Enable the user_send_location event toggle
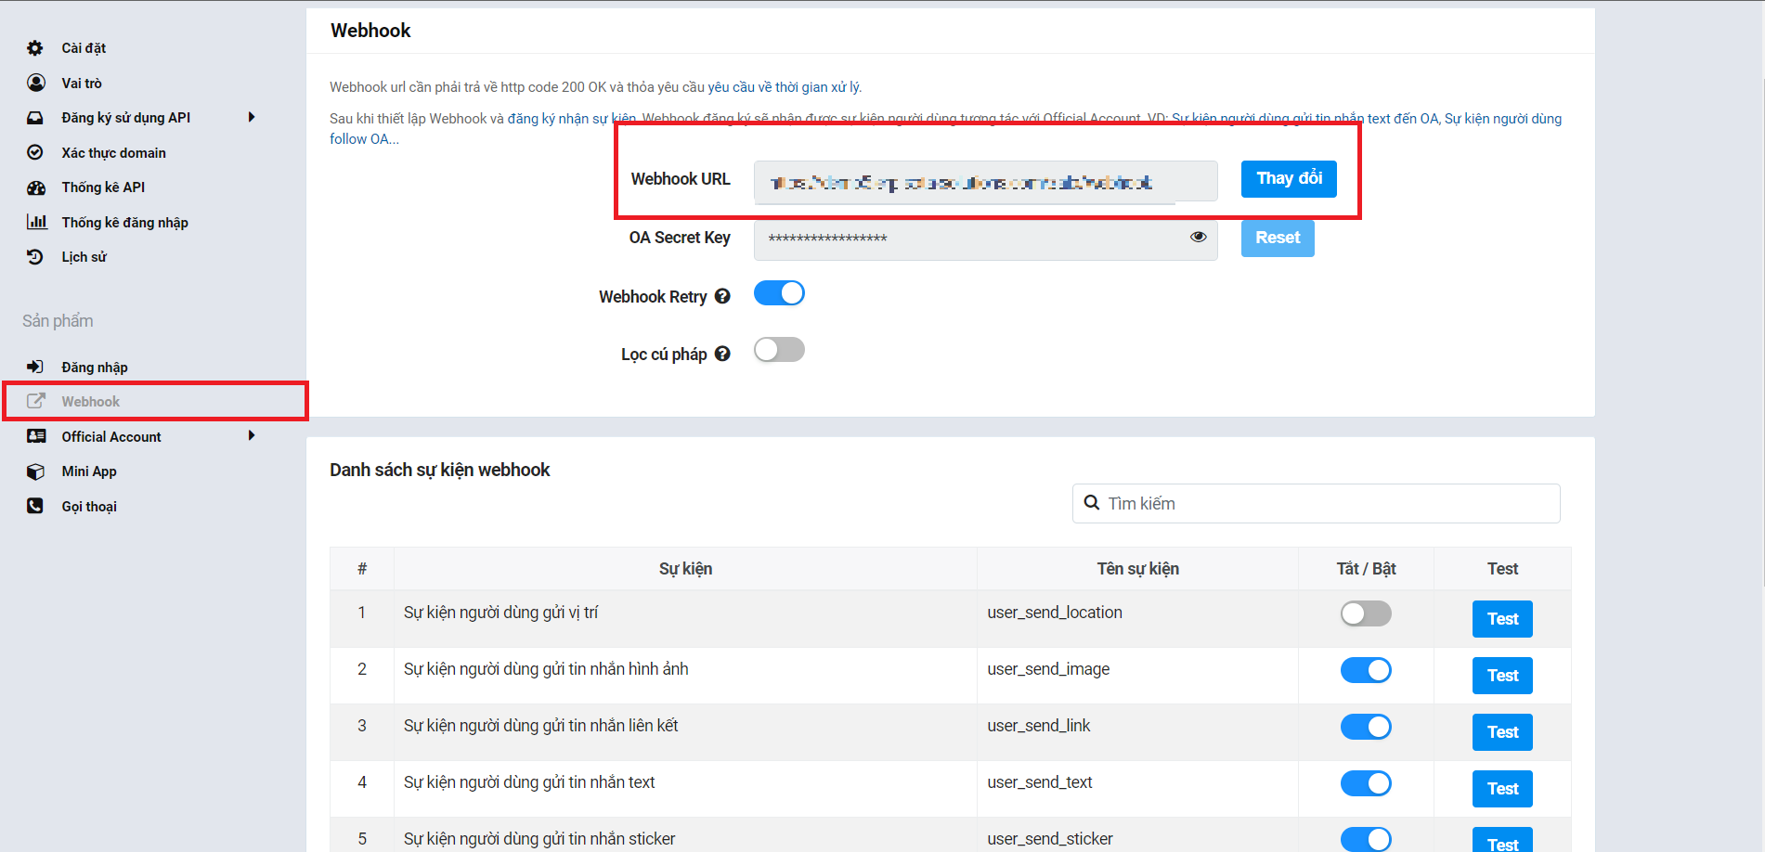1765x852 pixels. click(1365, 613)
